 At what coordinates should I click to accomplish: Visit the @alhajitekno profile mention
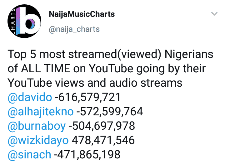coord(41,111)
